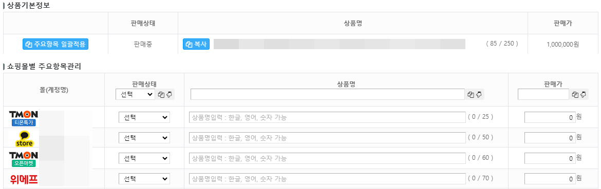Select the TMON 티몬특가 mall logo
Viewport: 601px width, 189px height.
24,118
